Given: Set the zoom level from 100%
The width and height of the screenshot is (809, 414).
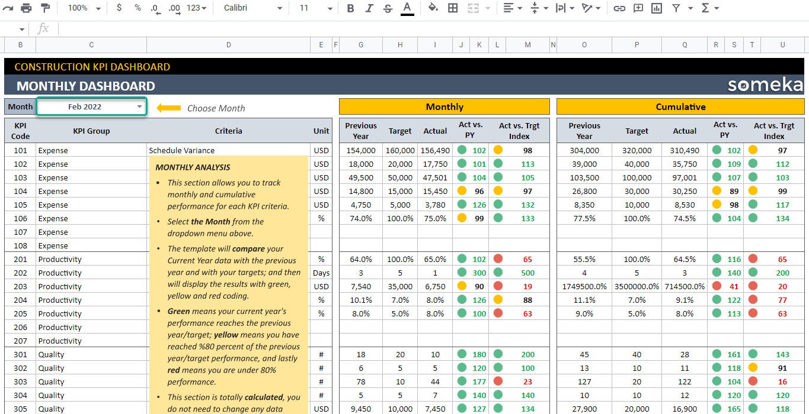Looking at the screenshot, I should (x=77, y=8).
